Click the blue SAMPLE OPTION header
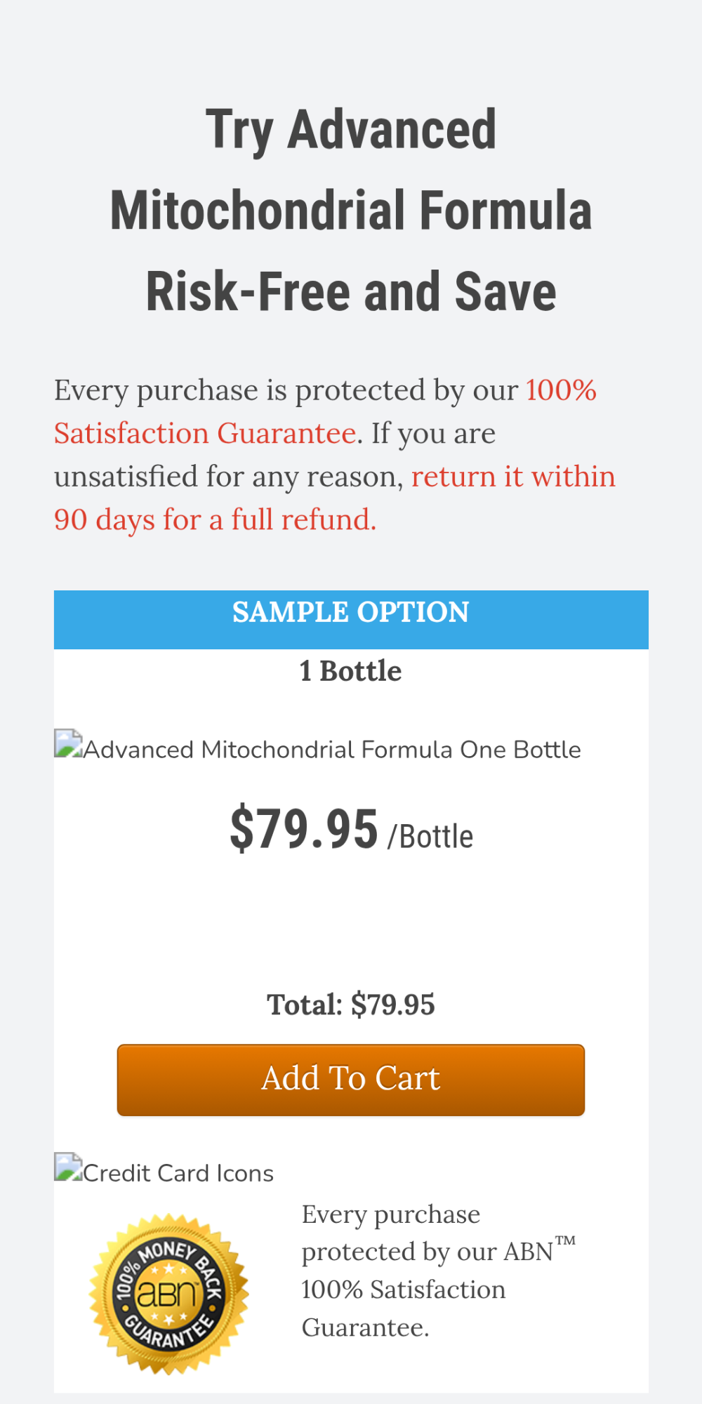The width and height of the screenshot is (702, 1404). pyautogui.click(x=351, y=612)
